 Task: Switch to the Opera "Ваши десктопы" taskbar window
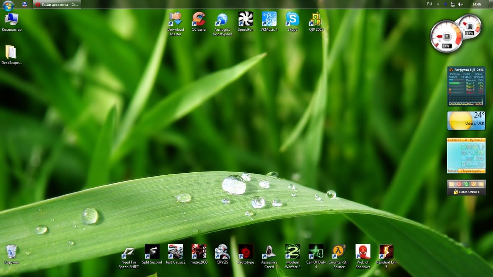pyautogui.click(x=57, y=4)
